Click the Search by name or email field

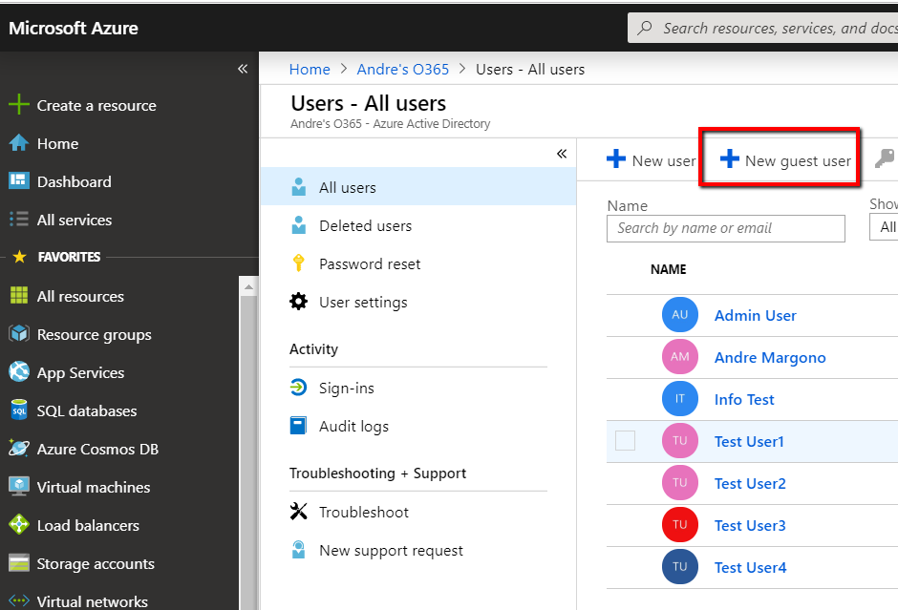(x=725, y=228)
